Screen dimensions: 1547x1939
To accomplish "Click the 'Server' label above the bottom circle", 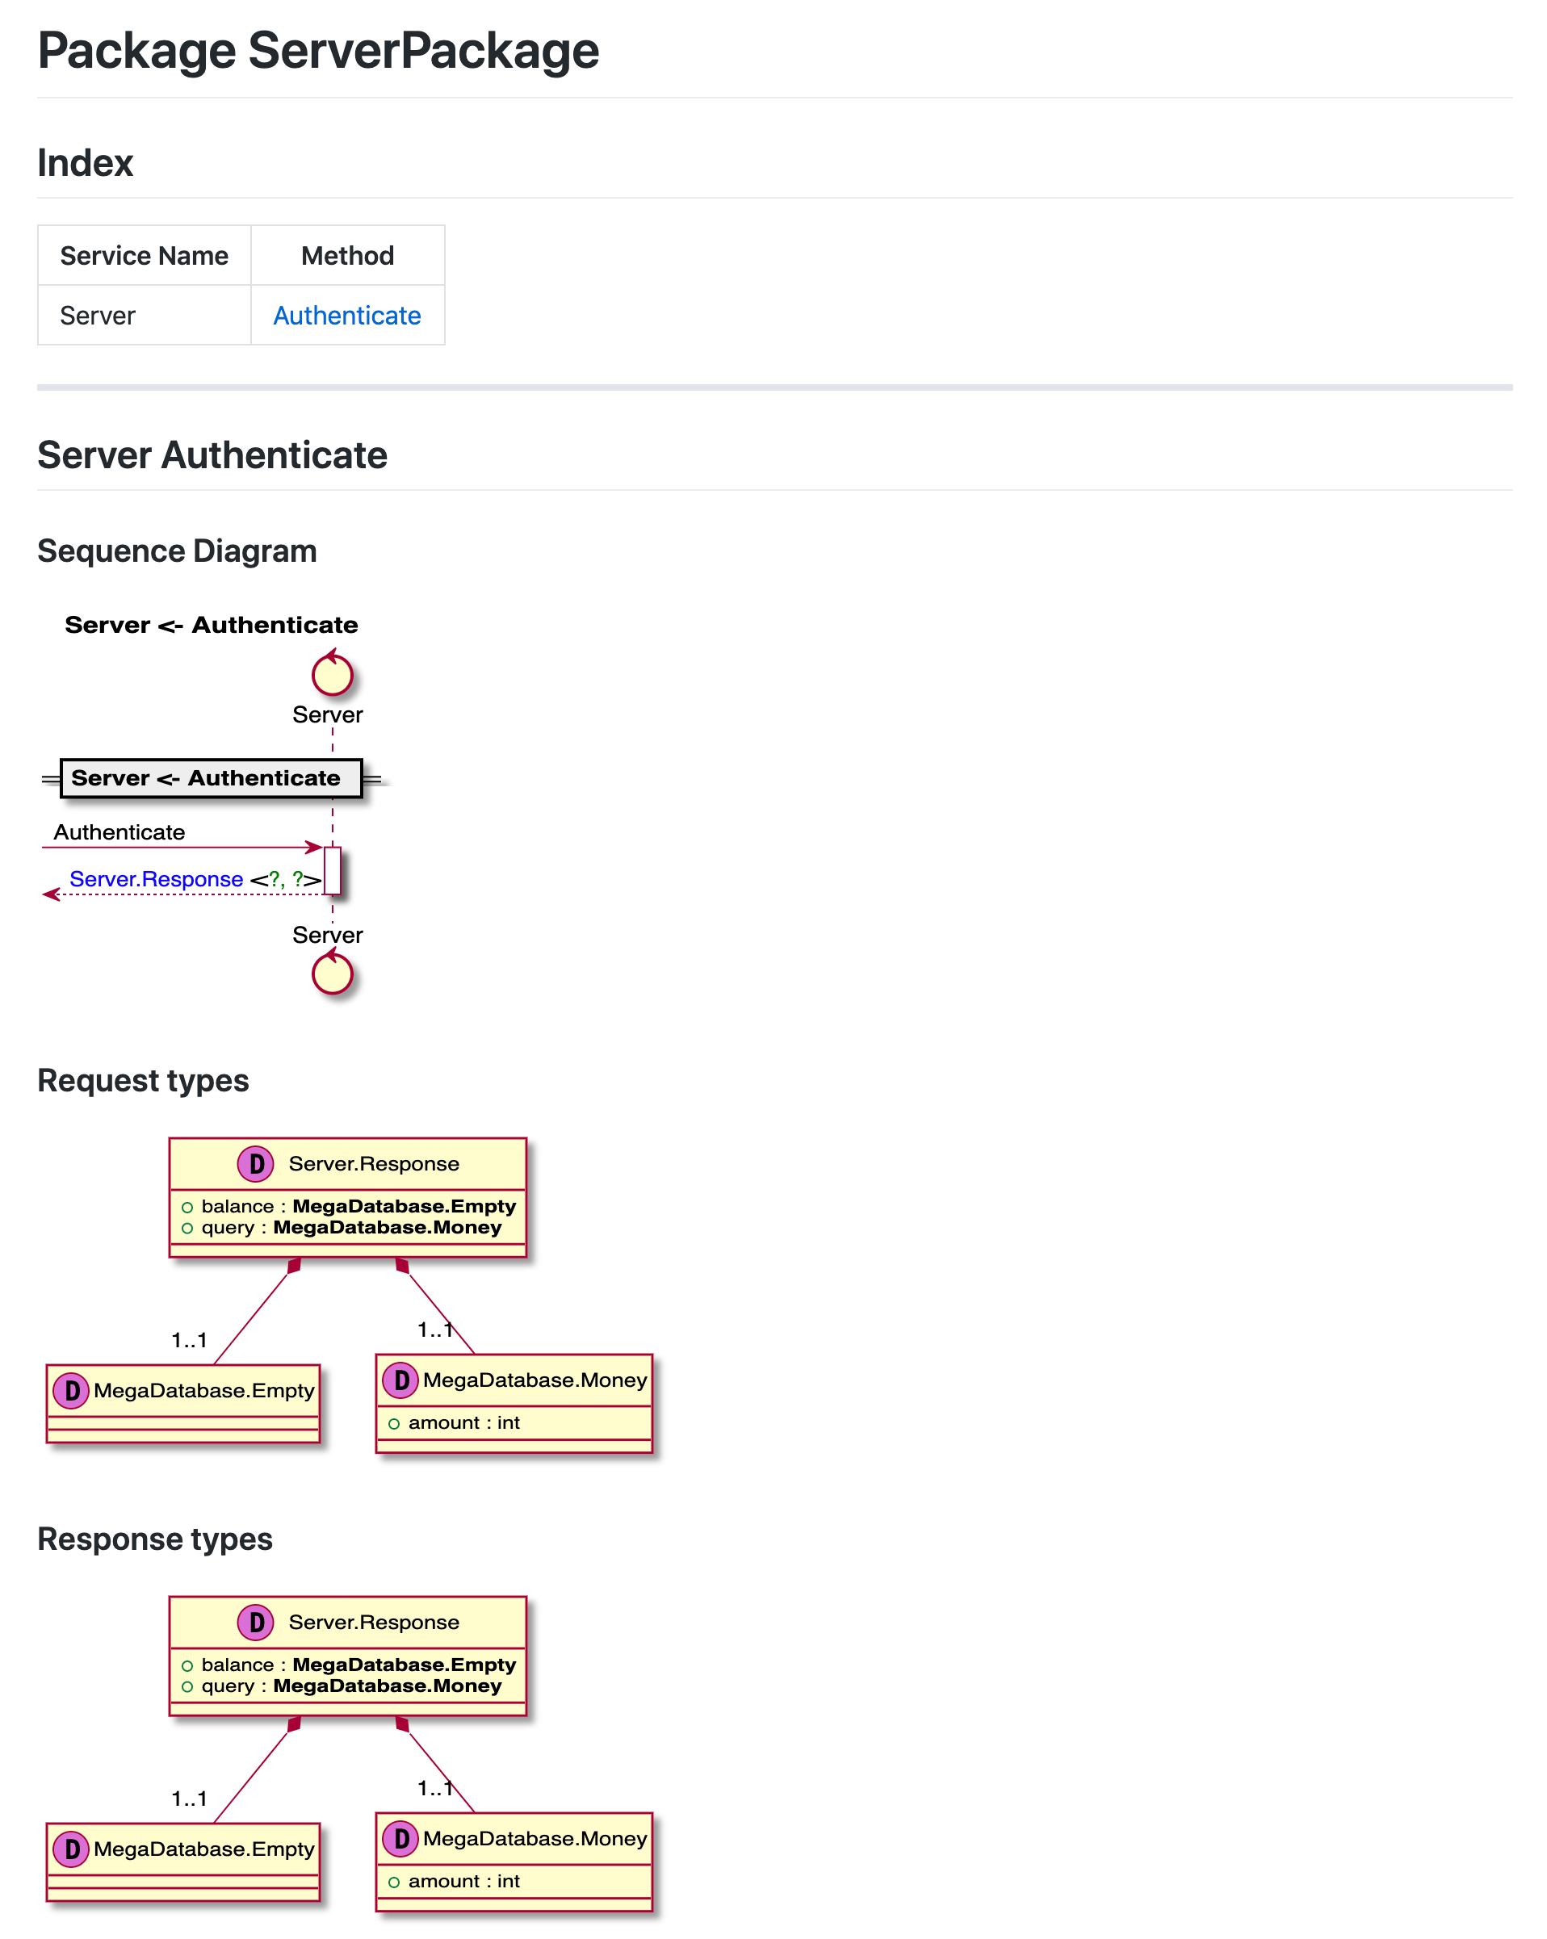I will tap(327, 936).
